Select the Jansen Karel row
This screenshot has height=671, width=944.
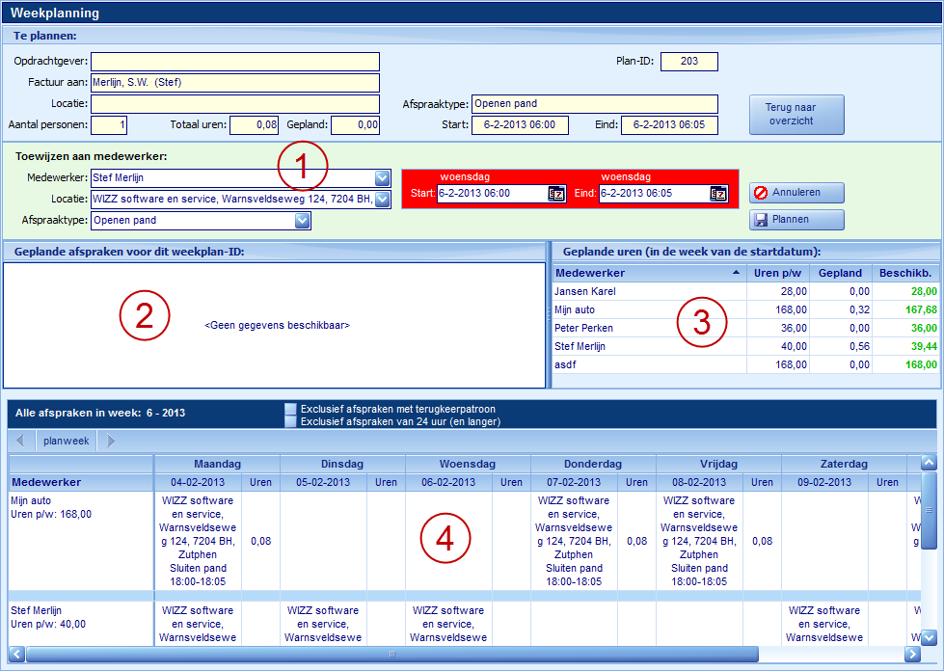746,291
